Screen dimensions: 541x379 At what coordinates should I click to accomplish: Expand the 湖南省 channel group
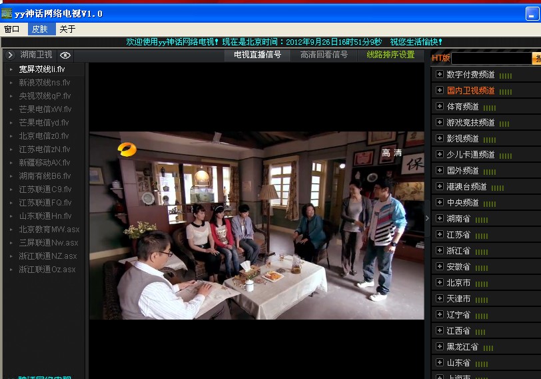[x=439, y=218]
